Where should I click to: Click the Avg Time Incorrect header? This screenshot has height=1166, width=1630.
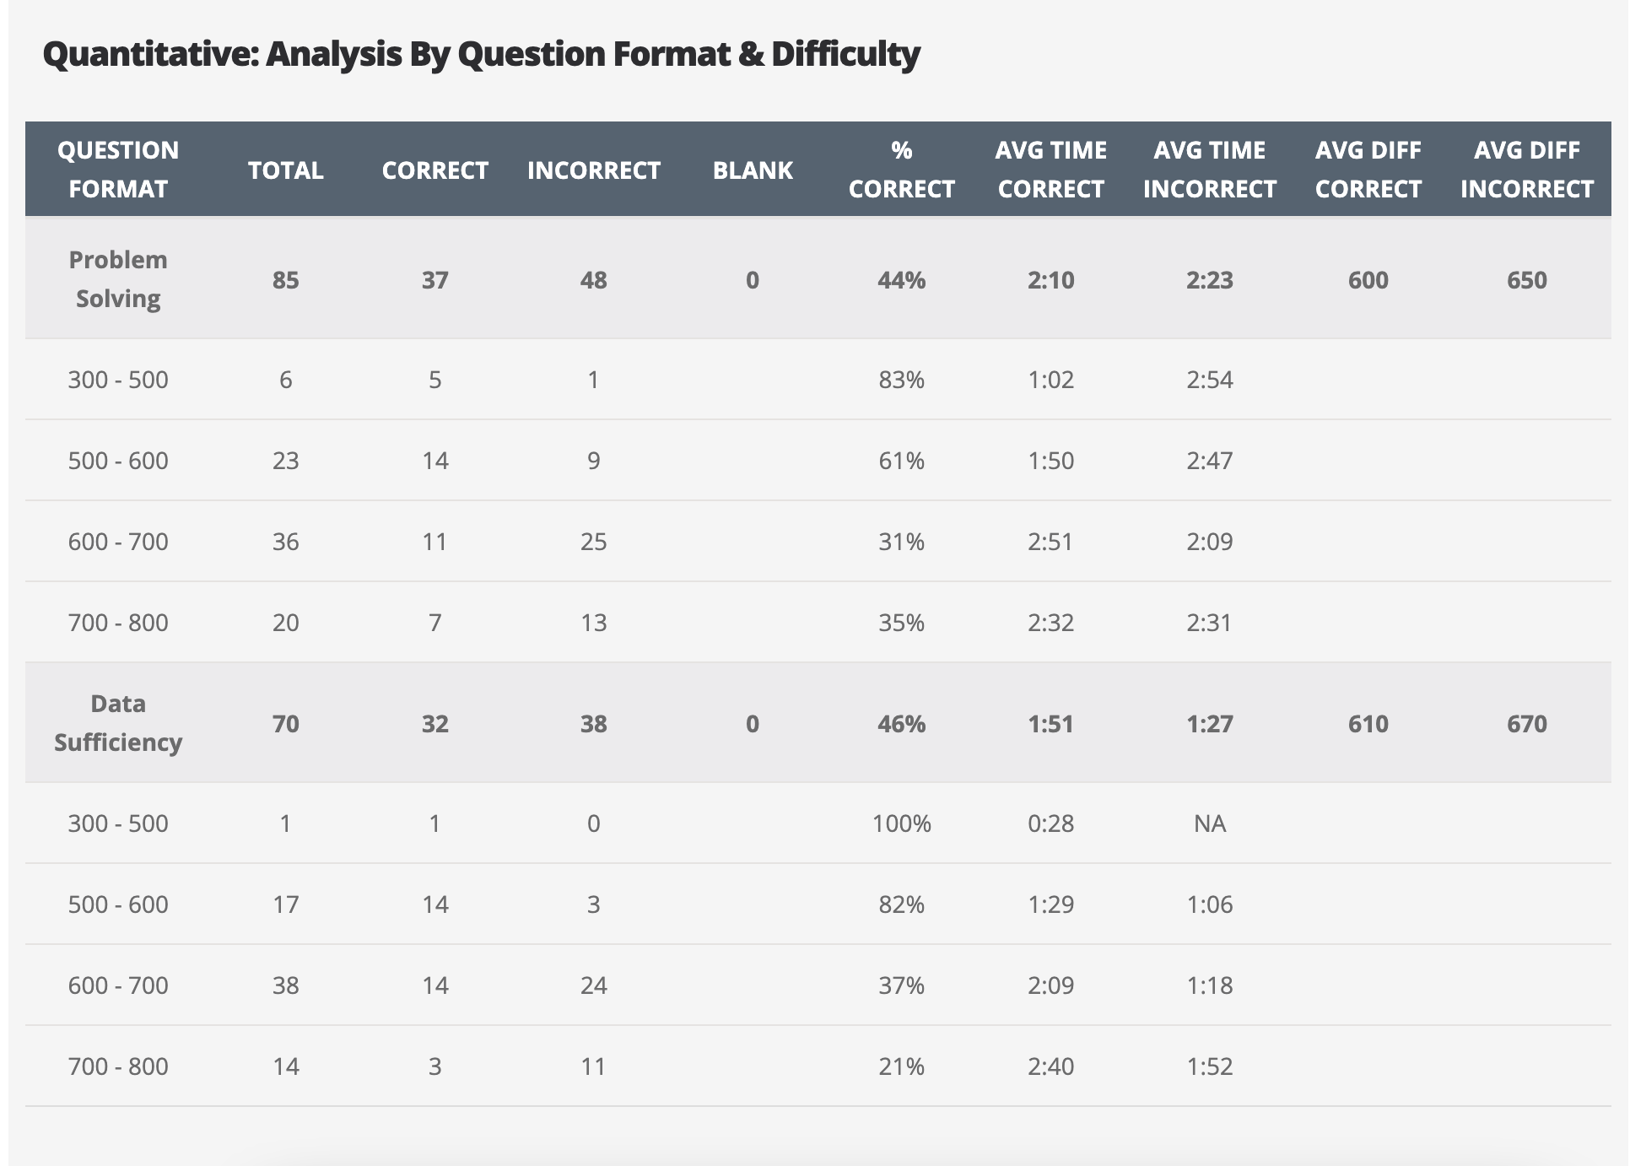pos(1209,170)
